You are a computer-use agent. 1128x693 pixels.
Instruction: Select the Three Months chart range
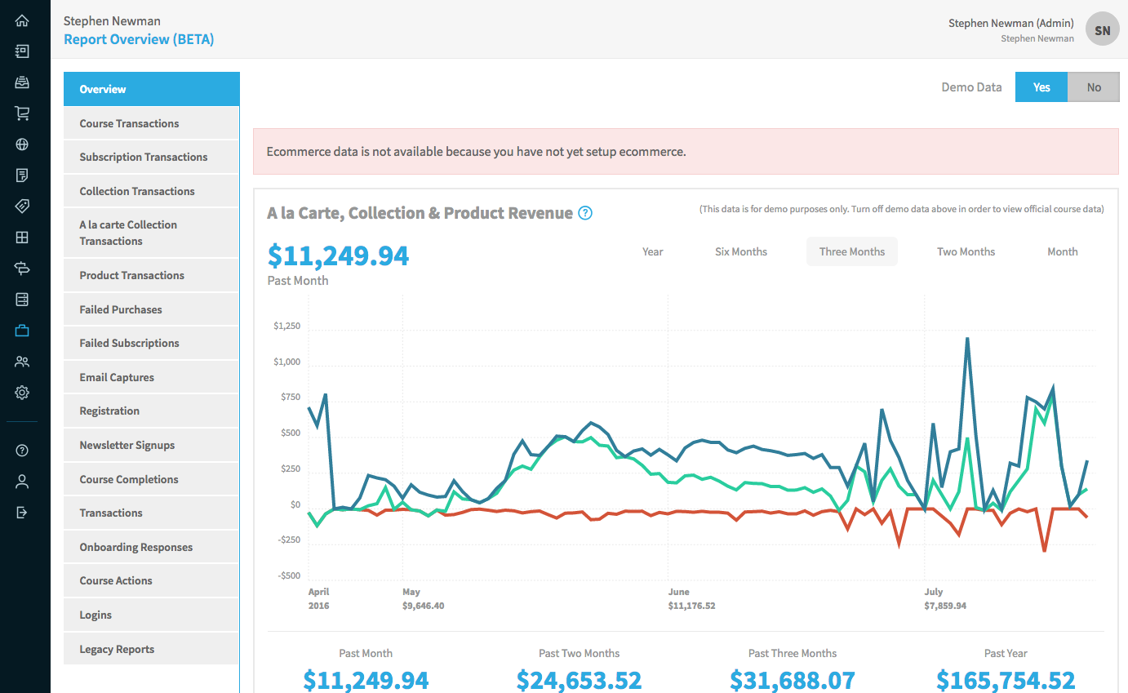[x=851, y=251]
